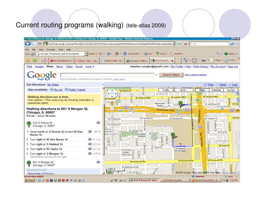Switch the map to Terrain view

coord(231,90)
